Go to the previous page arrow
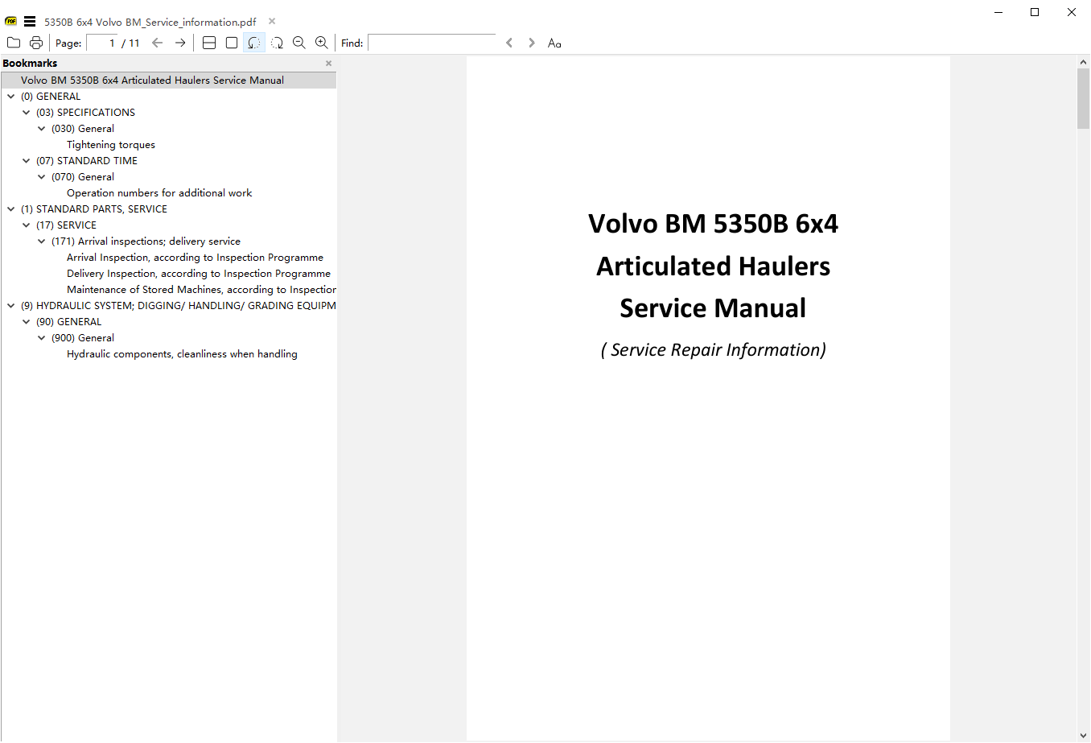1091x743 pixels. 158,43
